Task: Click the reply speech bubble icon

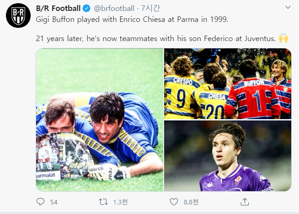Action: [41, 202]
